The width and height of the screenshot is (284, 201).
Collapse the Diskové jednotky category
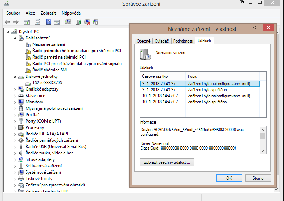pyautogui.click(x=15, y=76)
